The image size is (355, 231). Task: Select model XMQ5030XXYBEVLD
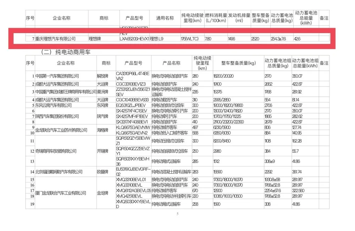click(133, 204)
